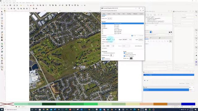Select the Selector arrow tool
The width and height of the screenshot is (198, 111).
click(x=2, y=12)
